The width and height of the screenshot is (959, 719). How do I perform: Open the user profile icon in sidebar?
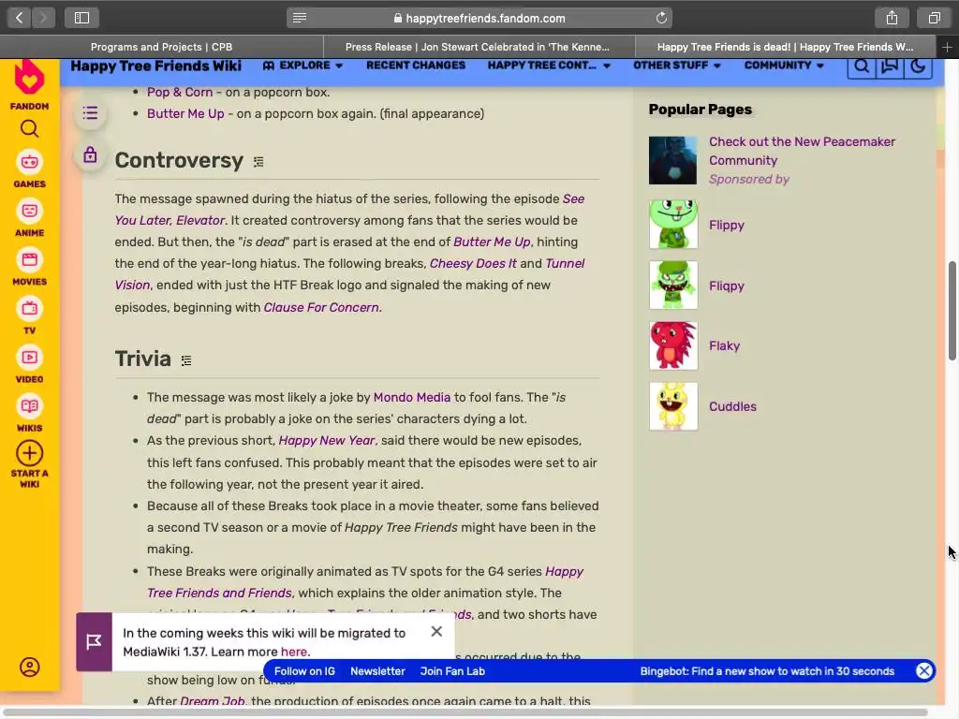click(29, 667)
